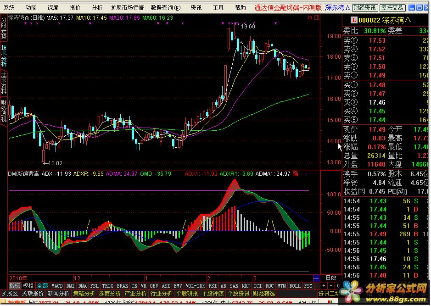Switch to the KDJ indicator
This screenshot has width=431, height=306.
pyautogui.click(x=246, y=286)
